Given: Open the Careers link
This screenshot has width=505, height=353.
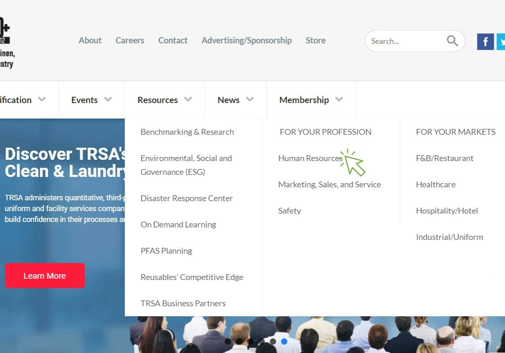Looking at the screenshot, I should [130, 40].
